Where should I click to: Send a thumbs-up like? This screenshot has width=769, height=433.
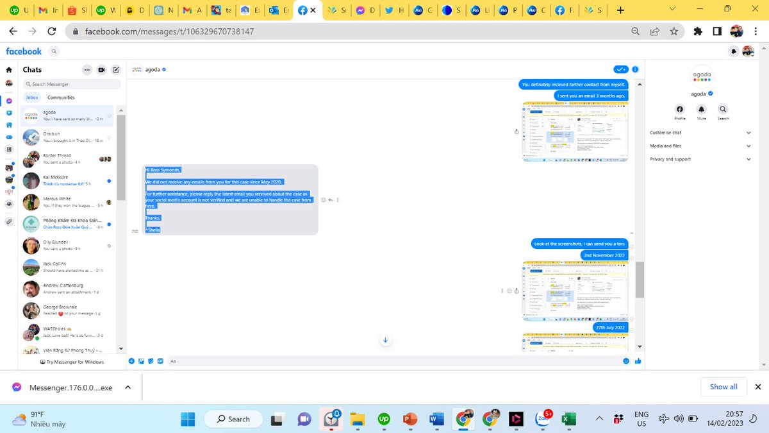click(x=638, y=361)
